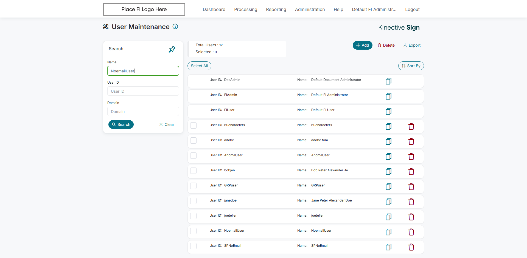Tick the joeteller row checkbox
This screenshot has height=258, width=527.
194,216
